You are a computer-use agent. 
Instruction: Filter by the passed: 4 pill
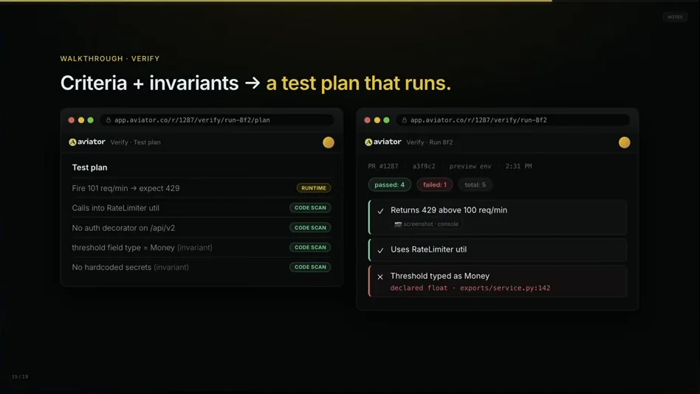pyautogui.click(x=390, y=184)
